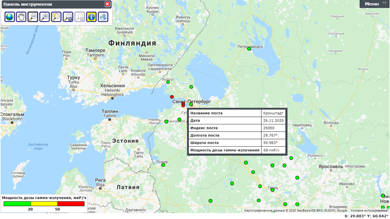The height and width of the screenshot is (219, 390).
Task: Go to previous map extent
Action: 68,17
